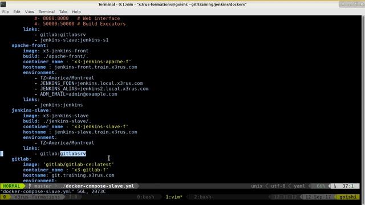The width and height of the screenshot is (365, 205).
Task: Click jenkins-front.train.x3rus.com hostname value
Action: [x=96, y=67]
